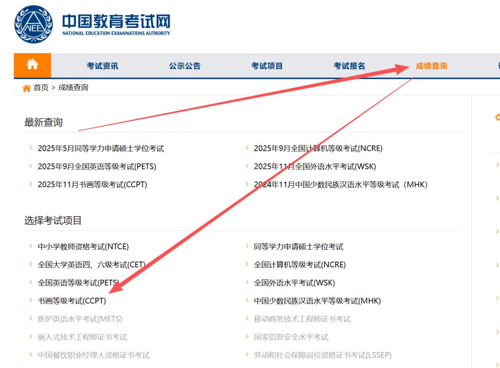Click the NATIONAL EDUCATION EXAMINATIONS AUTHORITY subtitle
Viewport: 500px width, 368px height.
pos(116,33)
